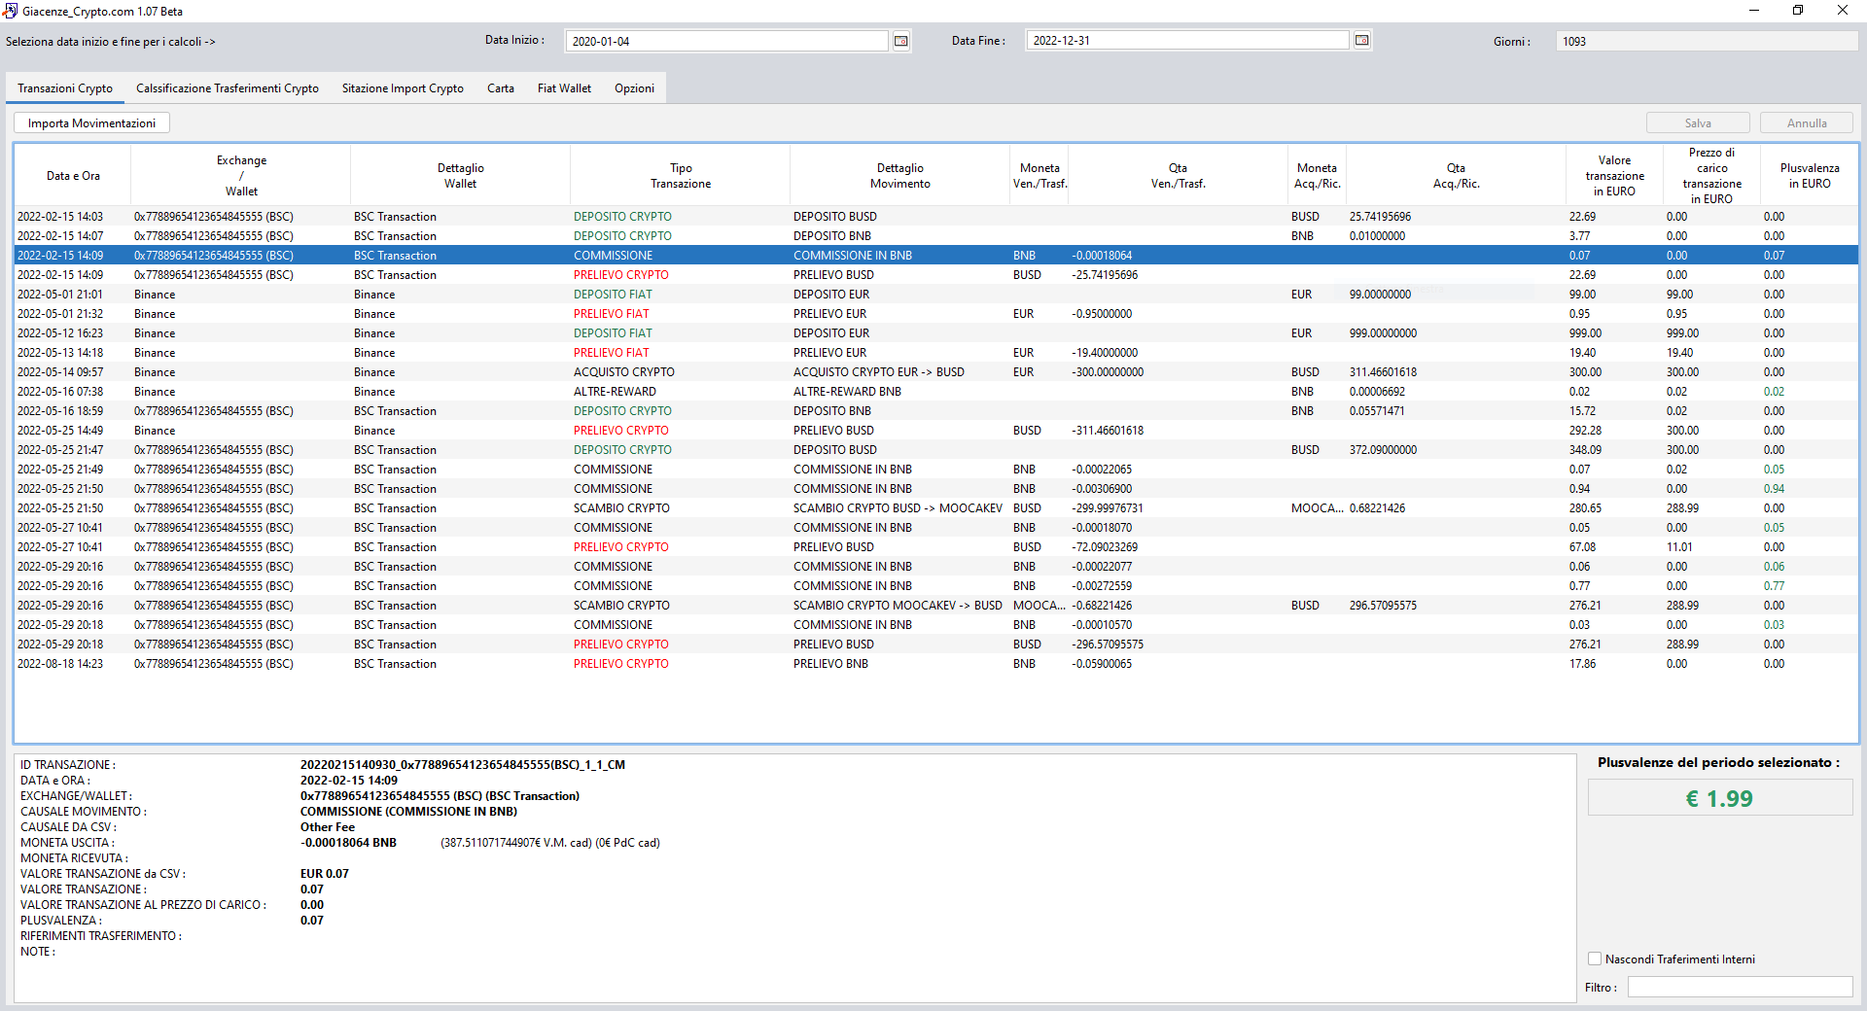The image size is (1867, 1011).
Task: Select the ACQUISTO CRYPTO EUR -> BUSD row
Action: [681, 371]
